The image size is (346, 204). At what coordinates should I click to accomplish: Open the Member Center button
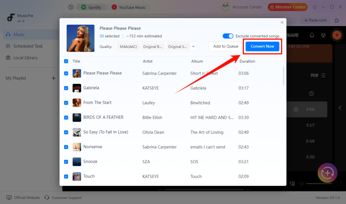point(288,7)
